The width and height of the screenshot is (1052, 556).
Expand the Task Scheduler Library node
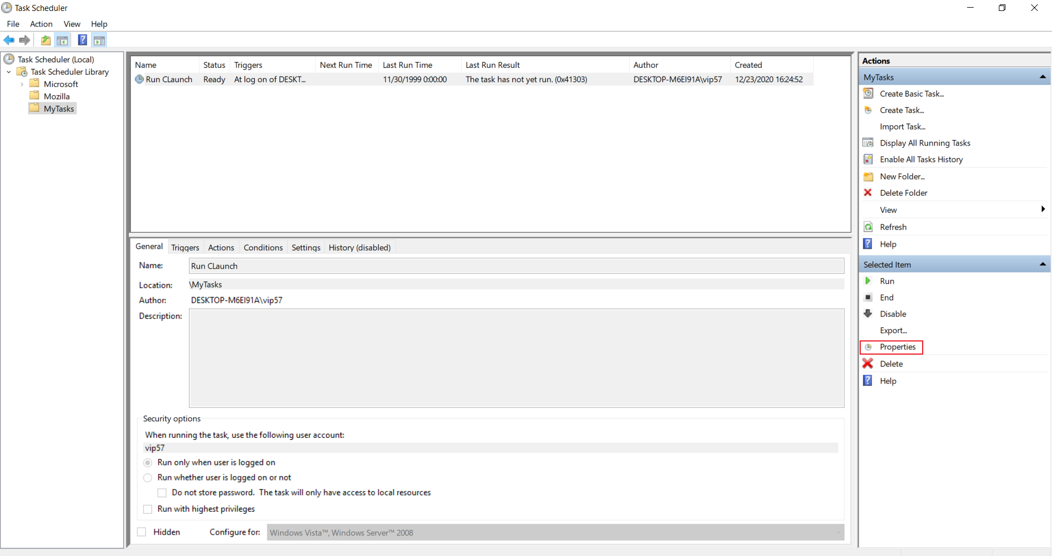8,72
